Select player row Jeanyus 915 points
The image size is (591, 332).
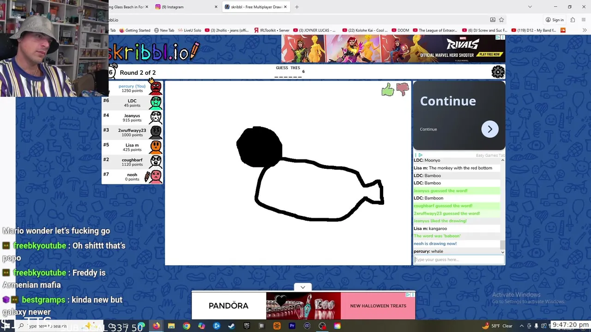click(x=132, y=118)
